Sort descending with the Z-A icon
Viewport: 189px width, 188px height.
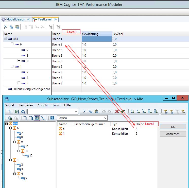tap(138, 111)
